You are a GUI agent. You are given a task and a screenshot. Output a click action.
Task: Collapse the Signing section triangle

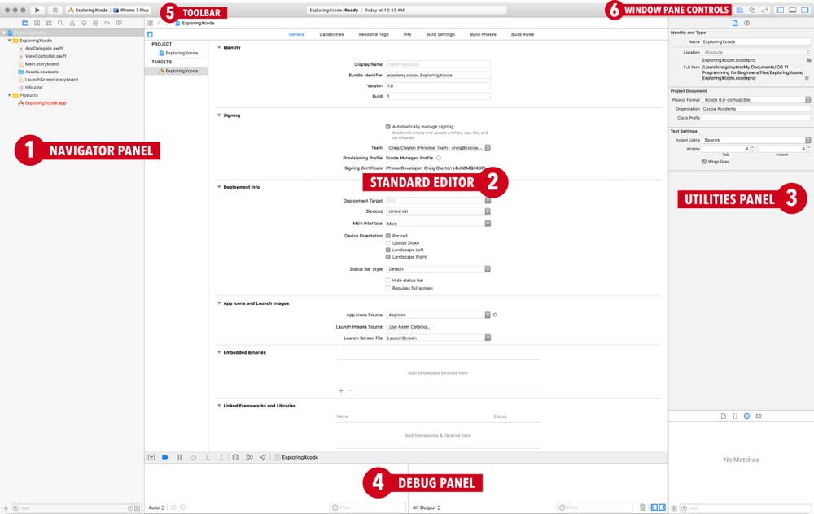[x=219, y=115]
